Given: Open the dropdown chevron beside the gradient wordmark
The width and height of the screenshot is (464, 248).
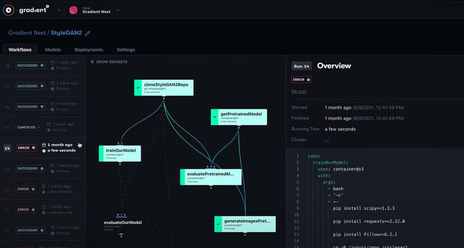Looking at the screenshot, I should coord(59,10).
